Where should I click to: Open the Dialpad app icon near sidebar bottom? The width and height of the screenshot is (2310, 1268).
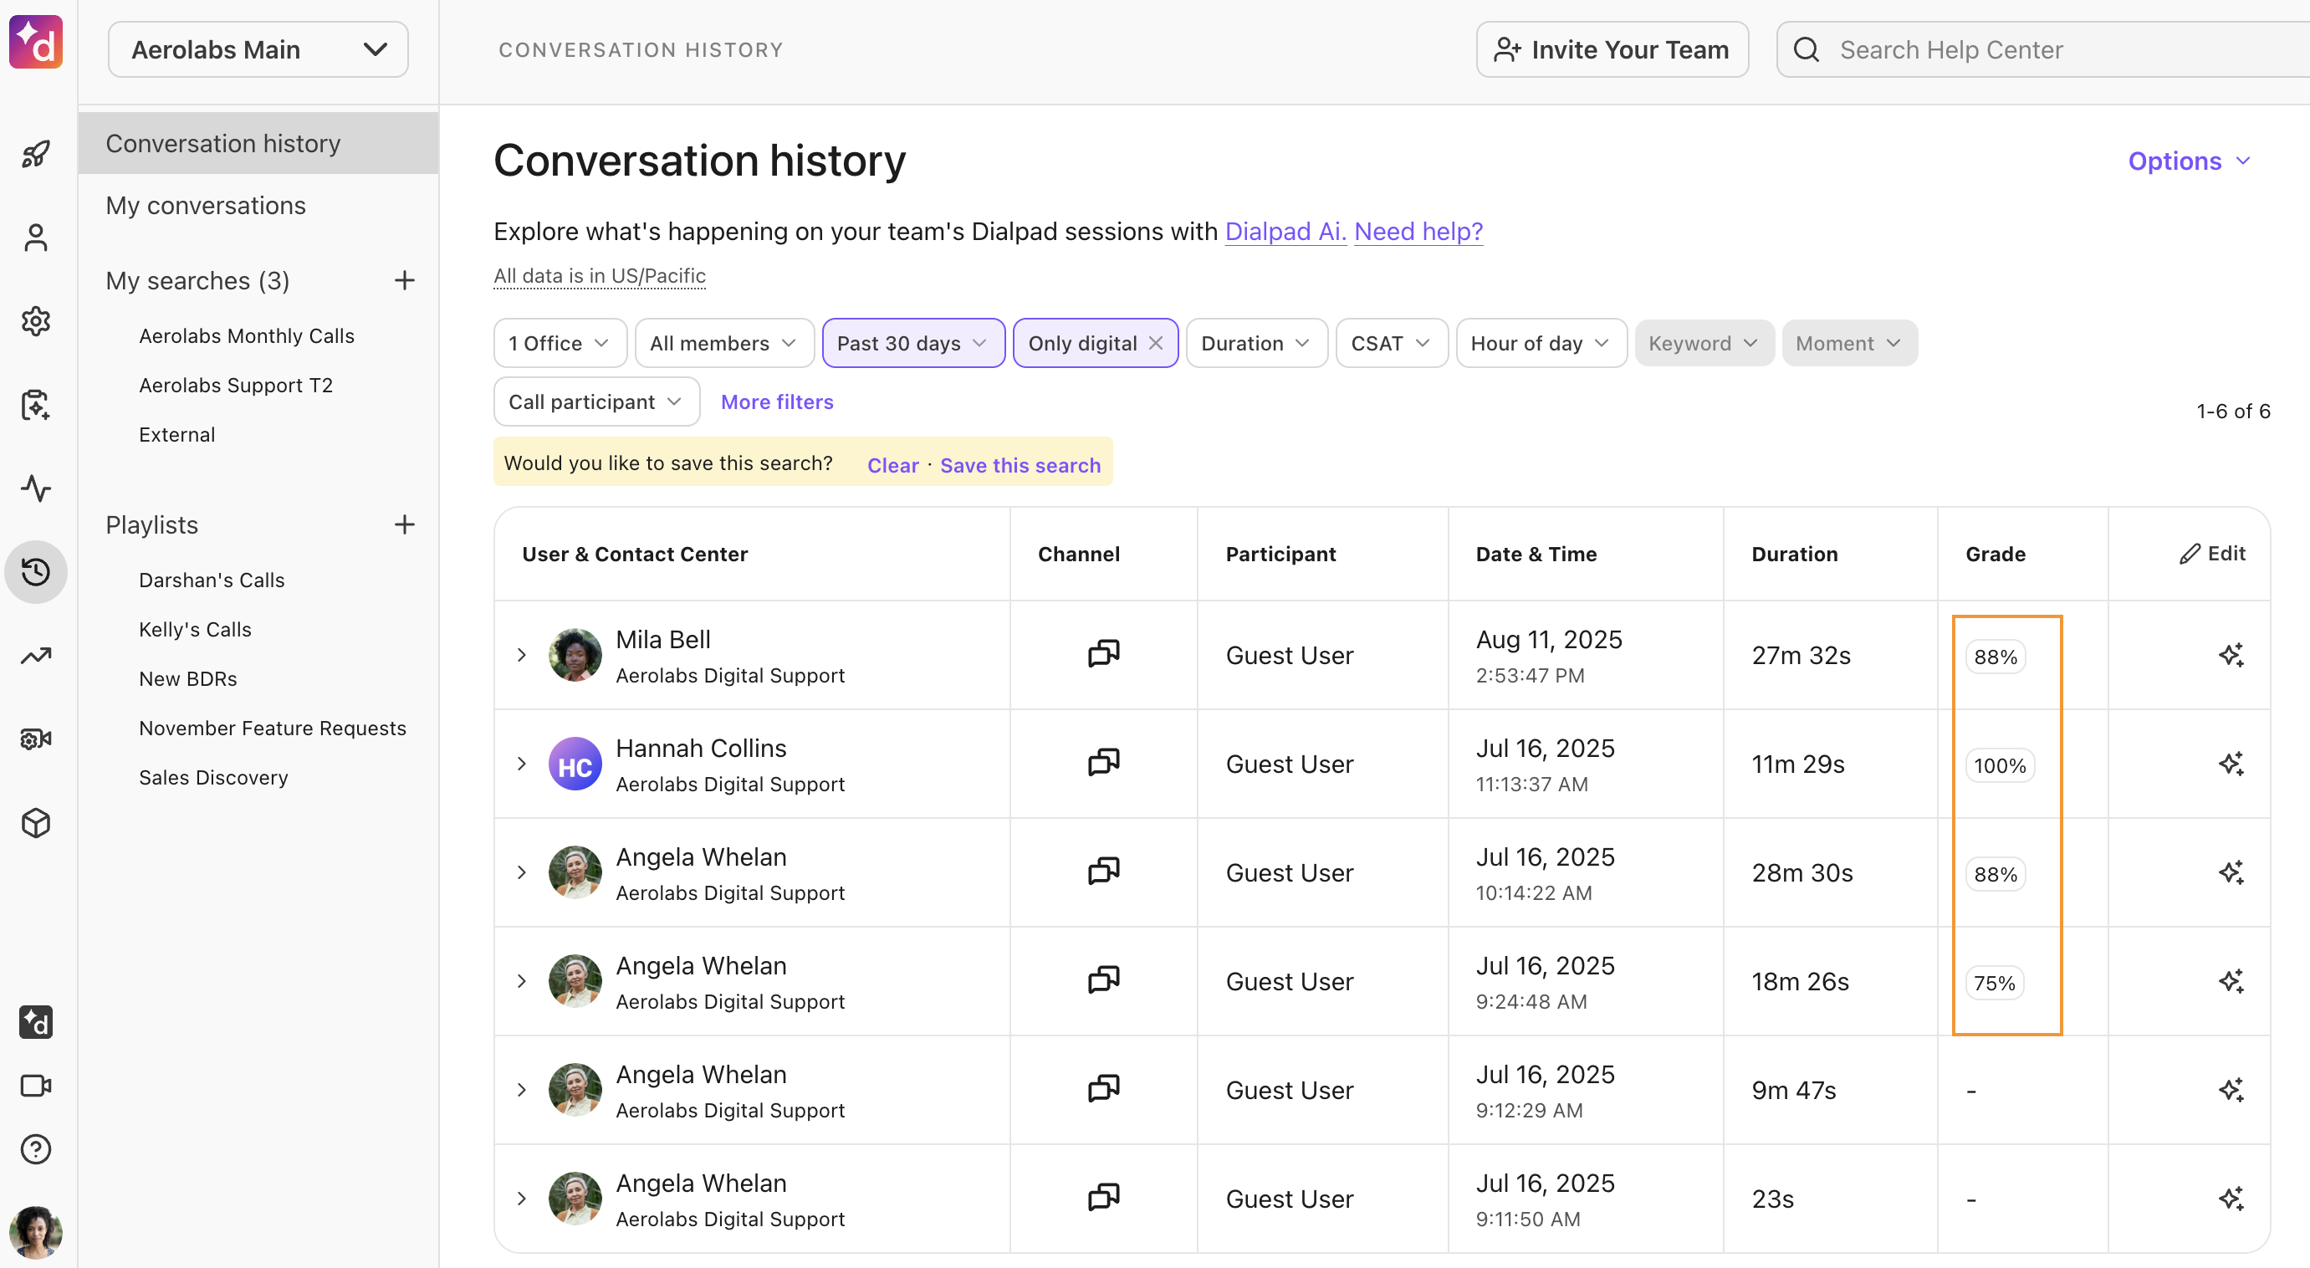pos(36,1021)
